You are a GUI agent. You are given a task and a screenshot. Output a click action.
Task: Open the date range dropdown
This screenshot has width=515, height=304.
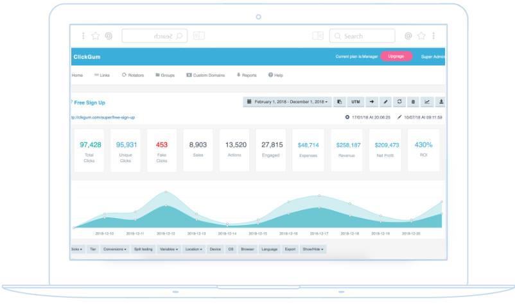288,102
